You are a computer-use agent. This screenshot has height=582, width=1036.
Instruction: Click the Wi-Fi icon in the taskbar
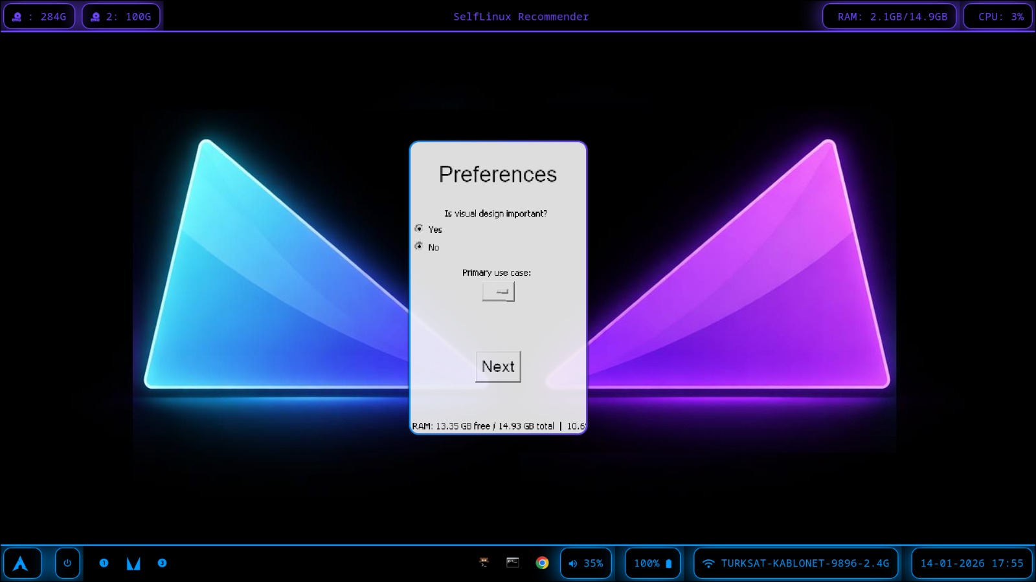click(x=710, y=563)
